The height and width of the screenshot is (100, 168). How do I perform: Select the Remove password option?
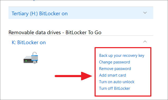click(x=115, y=69)
